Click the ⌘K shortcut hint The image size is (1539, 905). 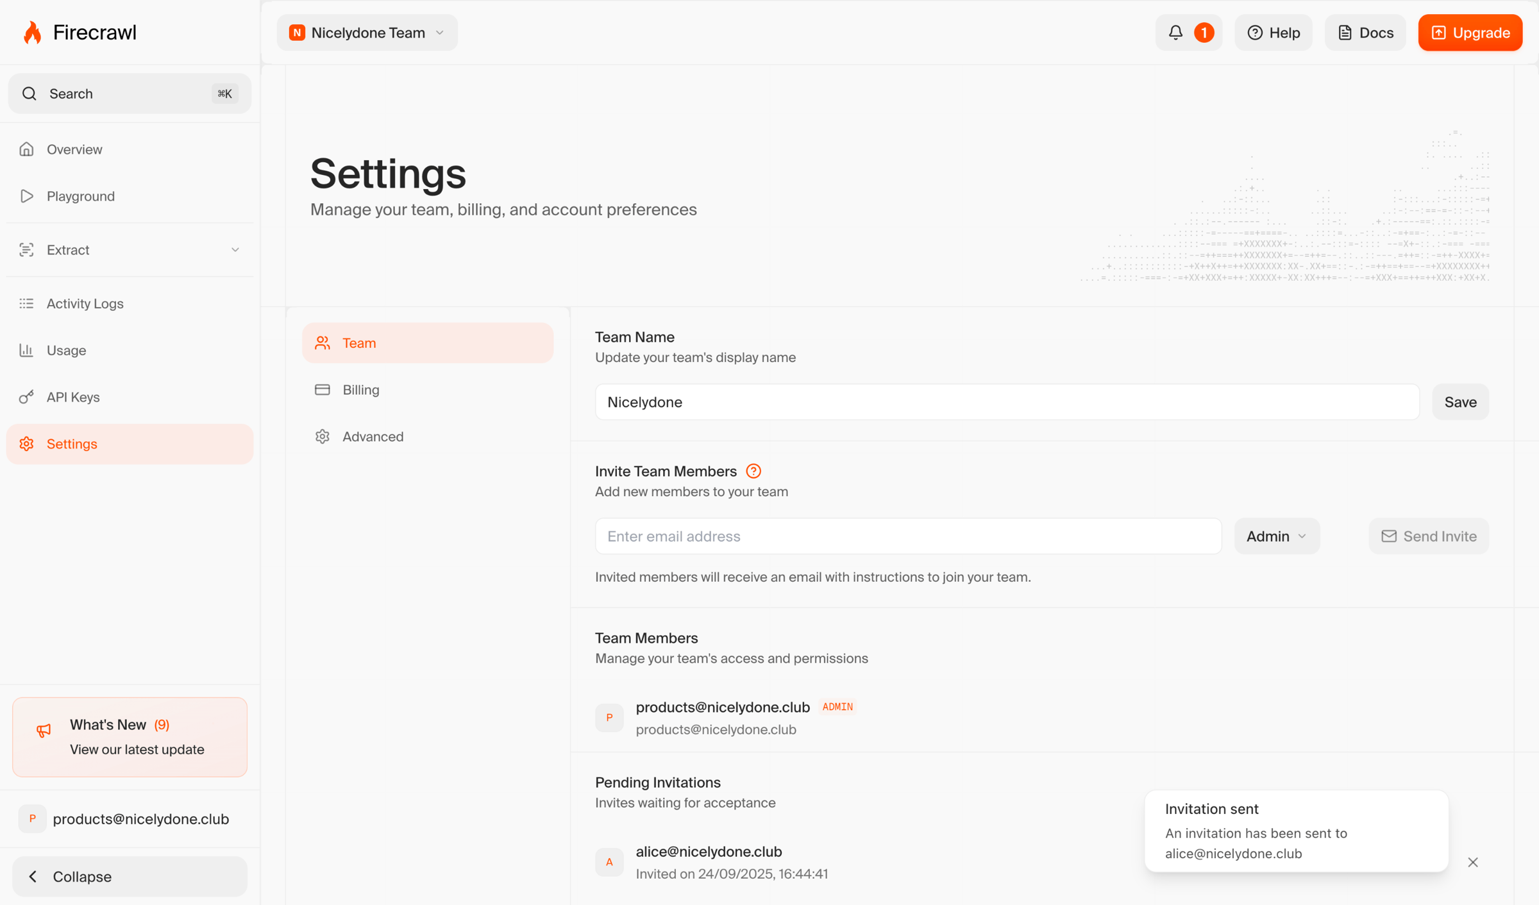(x=224, y=94)
